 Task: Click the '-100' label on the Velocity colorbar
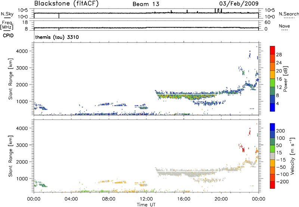coord(283,174)
